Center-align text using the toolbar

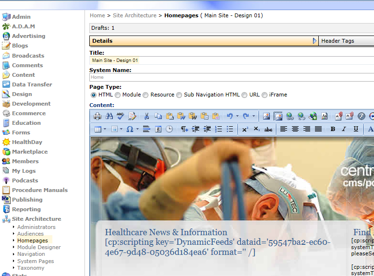[295, 129]
